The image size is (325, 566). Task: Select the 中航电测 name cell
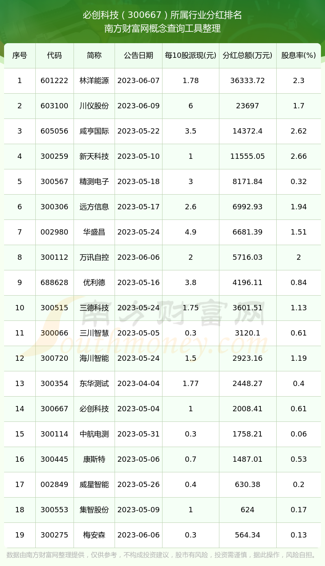[94, 434]
